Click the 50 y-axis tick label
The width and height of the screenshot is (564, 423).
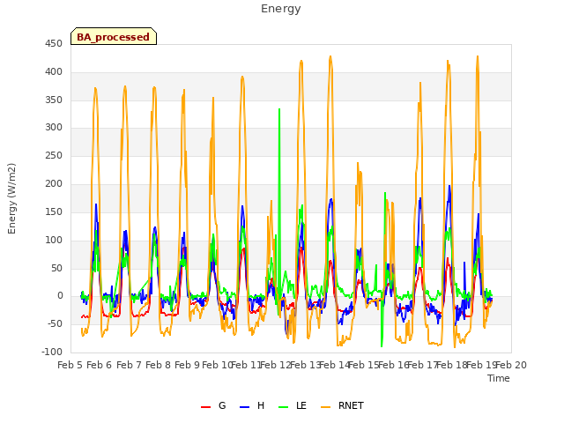pos(56,268)
